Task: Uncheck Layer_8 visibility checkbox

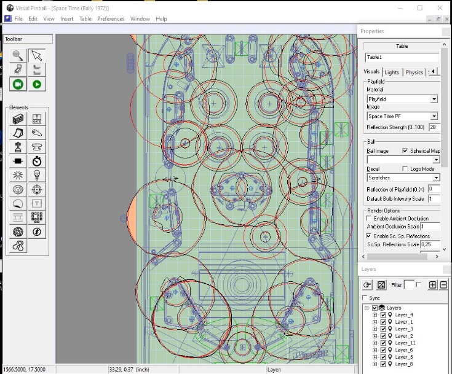Action: (383, 364)
